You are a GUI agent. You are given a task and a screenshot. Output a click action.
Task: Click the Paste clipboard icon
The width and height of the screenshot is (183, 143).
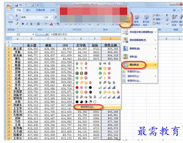point(11,17)
